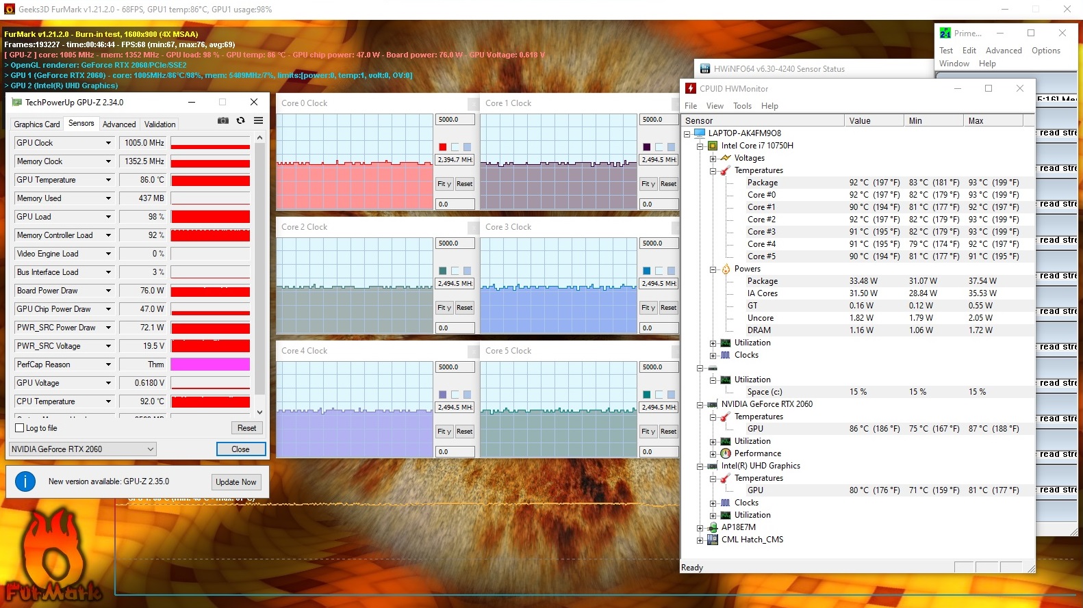Open the GPU Temperature sensor dropdown
The width and height of the screenshot is (1083, 608).
[x=108, y=180]
